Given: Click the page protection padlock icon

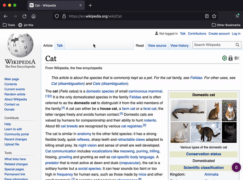Looking at the screenshot, I should point(230,58).
